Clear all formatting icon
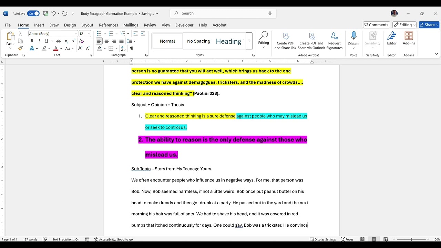The image size is (441, 248). [81, 41]
